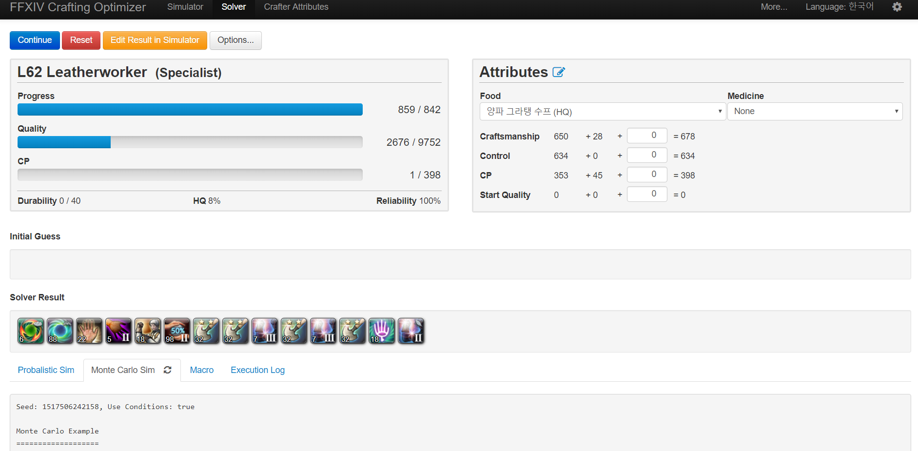The height and width of the screenshot is (451, 918).
Task: Click the third two-star hammer icon costing 32
Action: point(294,331)
